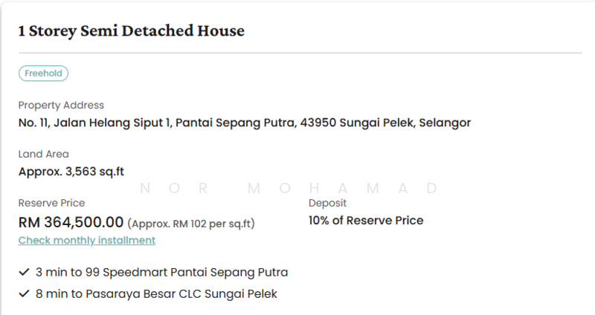The height and width of the screenshot is (315, 595).
Task: Select the Approx. 3,563 sq.ft value
Action: 71,172
